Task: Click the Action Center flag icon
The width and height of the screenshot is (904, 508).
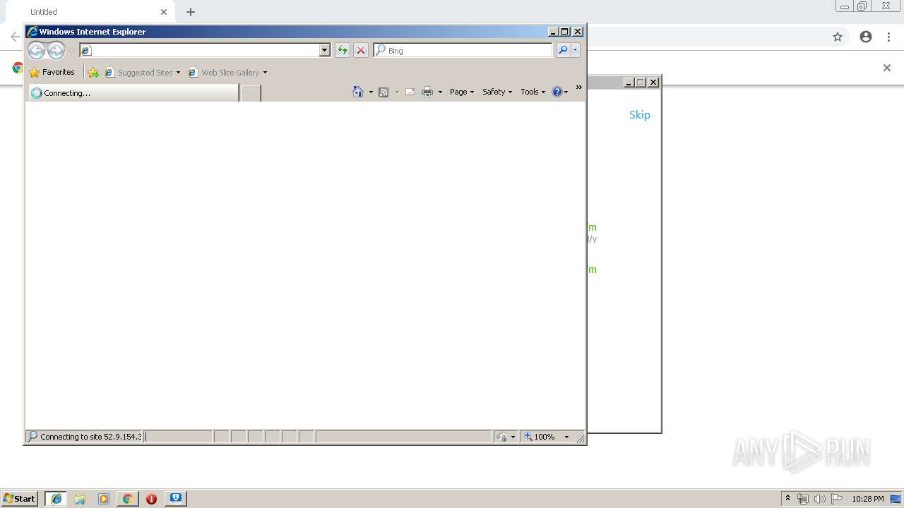Action: click(x=837, y=499)
